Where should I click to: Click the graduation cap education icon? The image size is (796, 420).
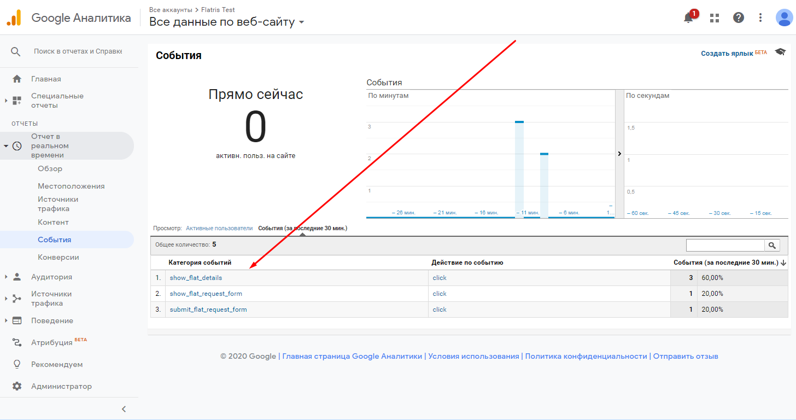coord(780,51)
